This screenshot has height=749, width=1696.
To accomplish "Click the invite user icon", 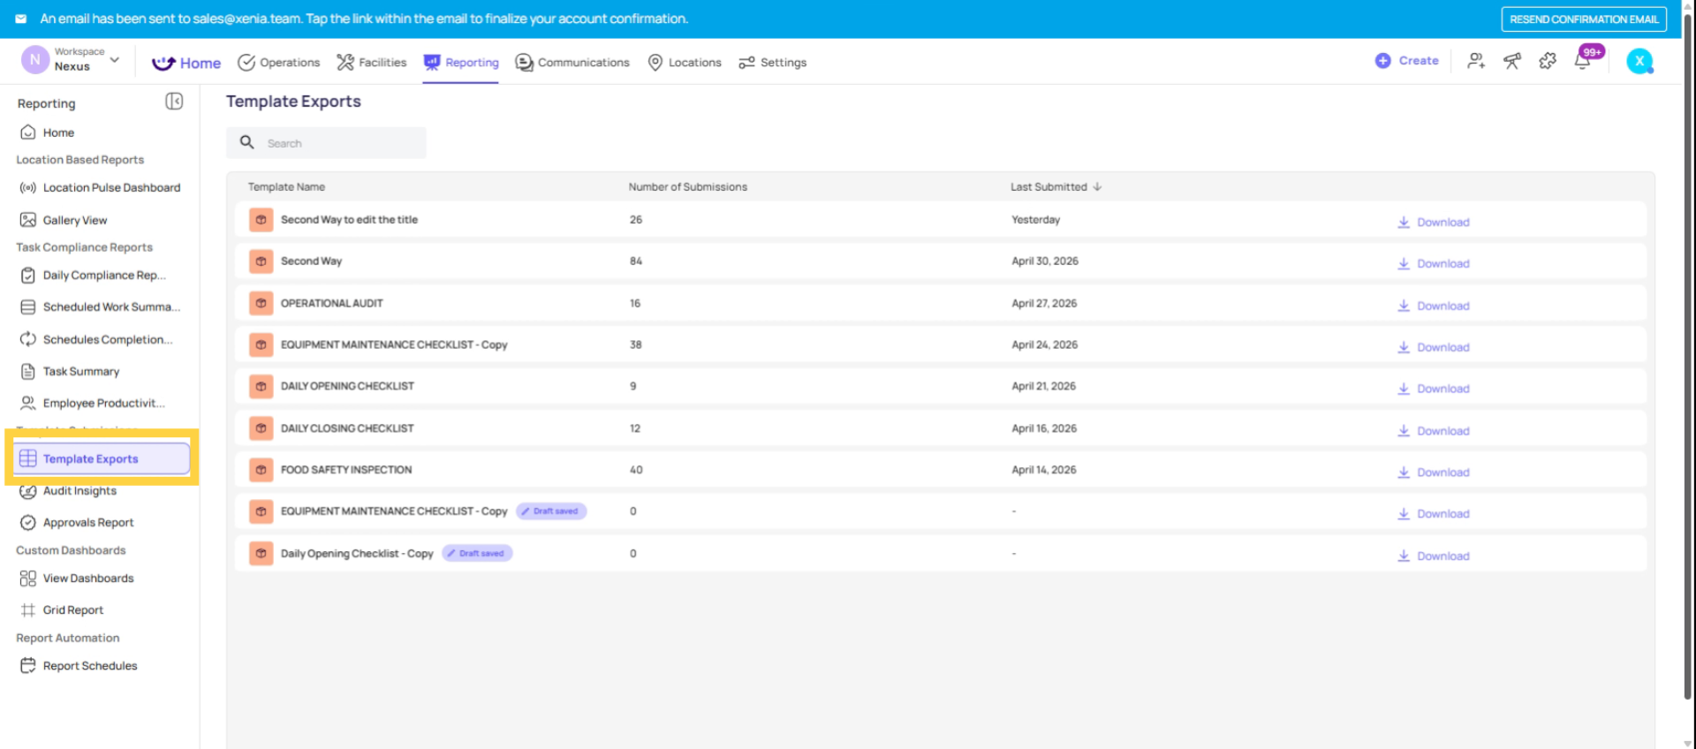I will (x=1476, y=61).
